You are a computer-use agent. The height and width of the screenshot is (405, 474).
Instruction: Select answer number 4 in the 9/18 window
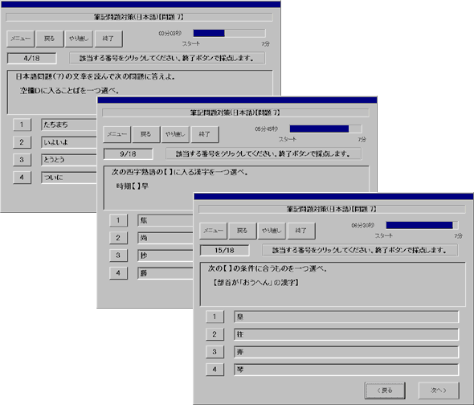click(118, 273)
